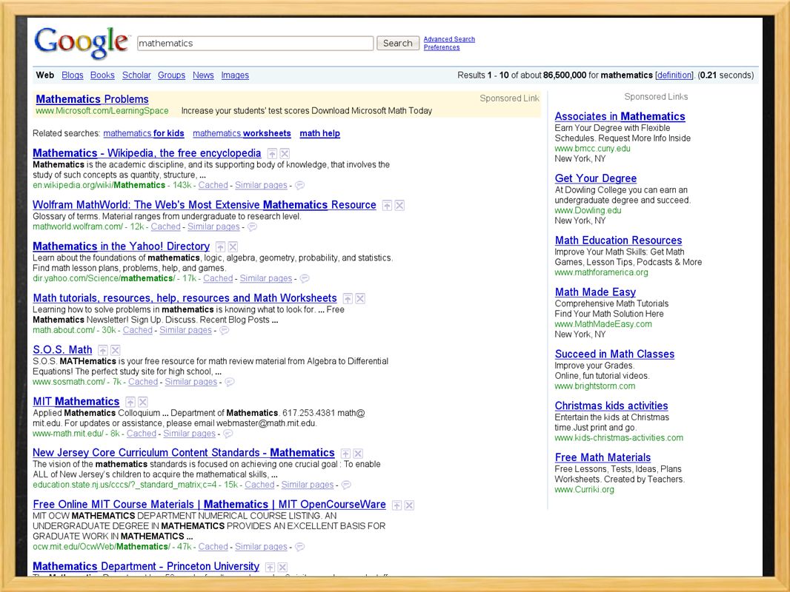
Task: Remove the S.O.S. Math result
Action: [x=116, y=351]
